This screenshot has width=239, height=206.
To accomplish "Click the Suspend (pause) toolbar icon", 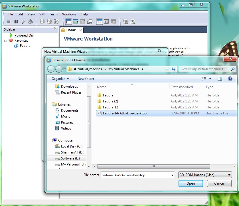I will pos(16,22).
